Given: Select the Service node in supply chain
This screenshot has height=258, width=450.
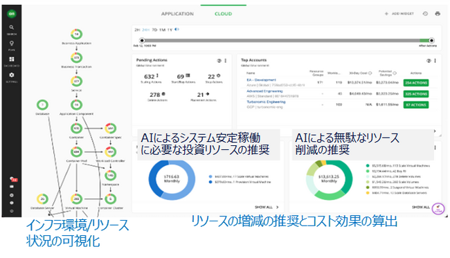Looking at the screenshot, I should 76,81.
